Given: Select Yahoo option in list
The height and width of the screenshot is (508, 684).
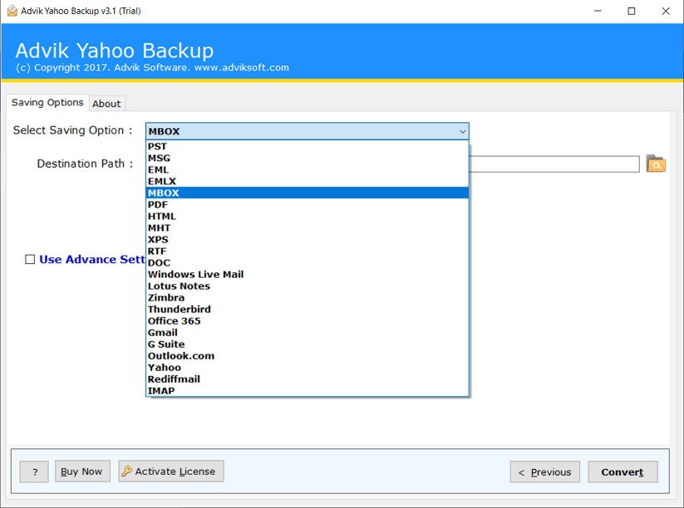Looking at the screenshot, I should [x=308, y=368].
